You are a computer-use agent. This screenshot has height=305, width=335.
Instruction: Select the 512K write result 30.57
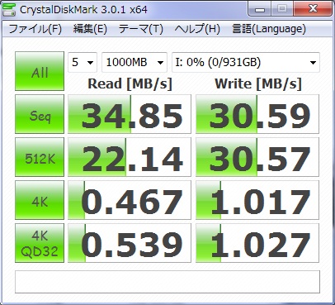point(257,157)
